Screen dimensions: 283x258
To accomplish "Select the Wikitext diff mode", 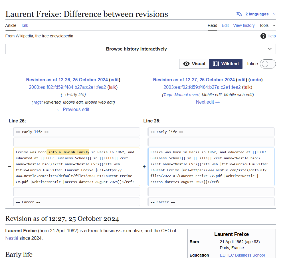I will (226, 64).
